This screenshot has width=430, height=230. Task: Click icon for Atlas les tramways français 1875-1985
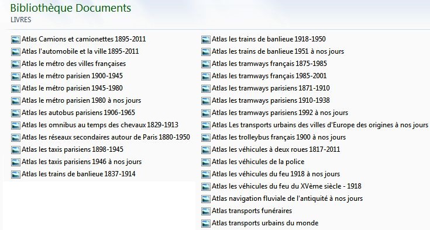pos(206,64)
